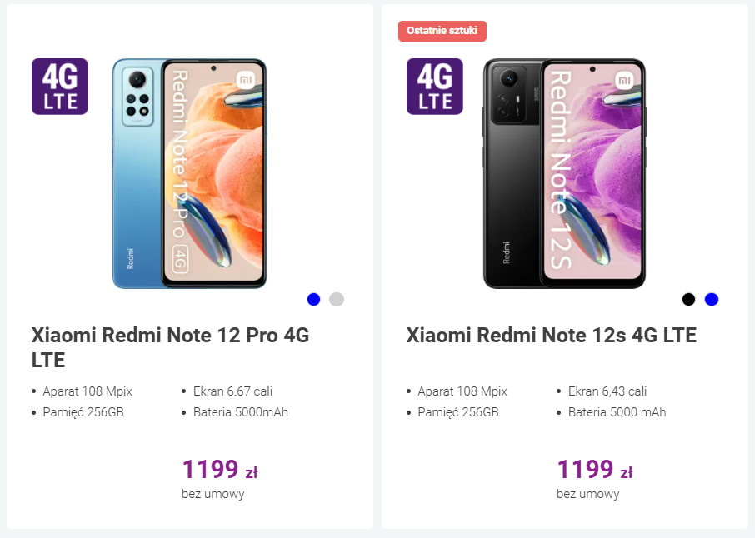Image resolution: width=755 pixels, height=538 pixels.
Task: Click the Ostatnie sztuki label
Action: 442,31
